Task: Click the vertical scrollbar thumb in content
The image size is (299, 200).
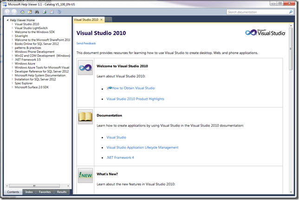Action: [291, 49]
